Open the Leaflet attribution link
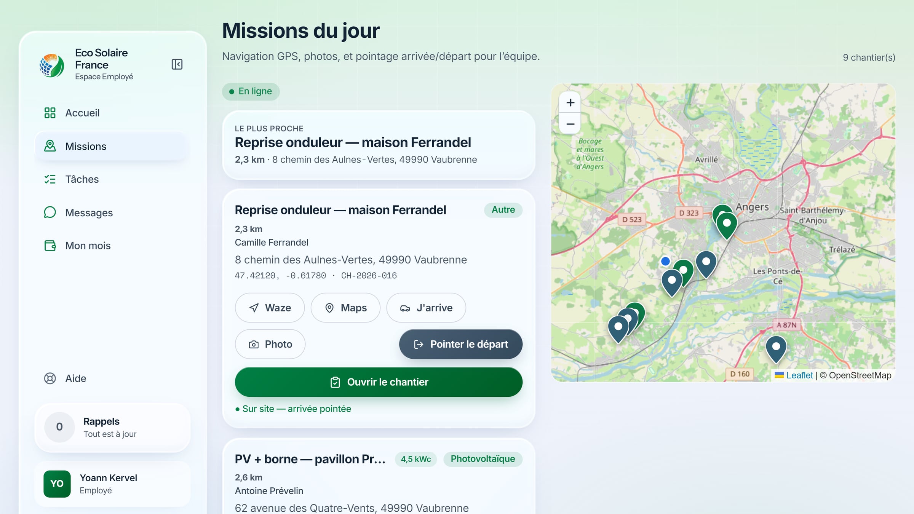This screenshot has height=514, width=914. click(x=799, y=375)
